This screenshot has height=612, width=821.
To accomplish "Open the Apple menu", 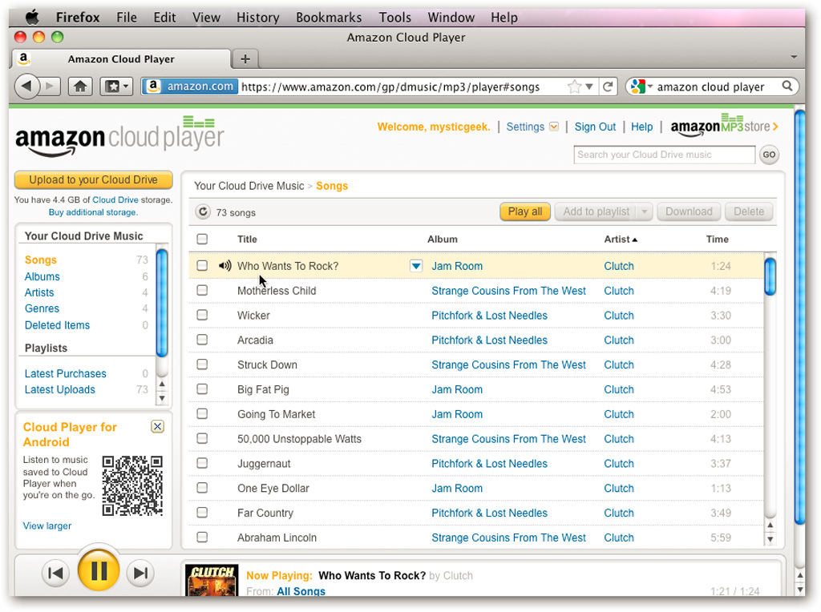I will pyautogui.click(x=32, y=18).
